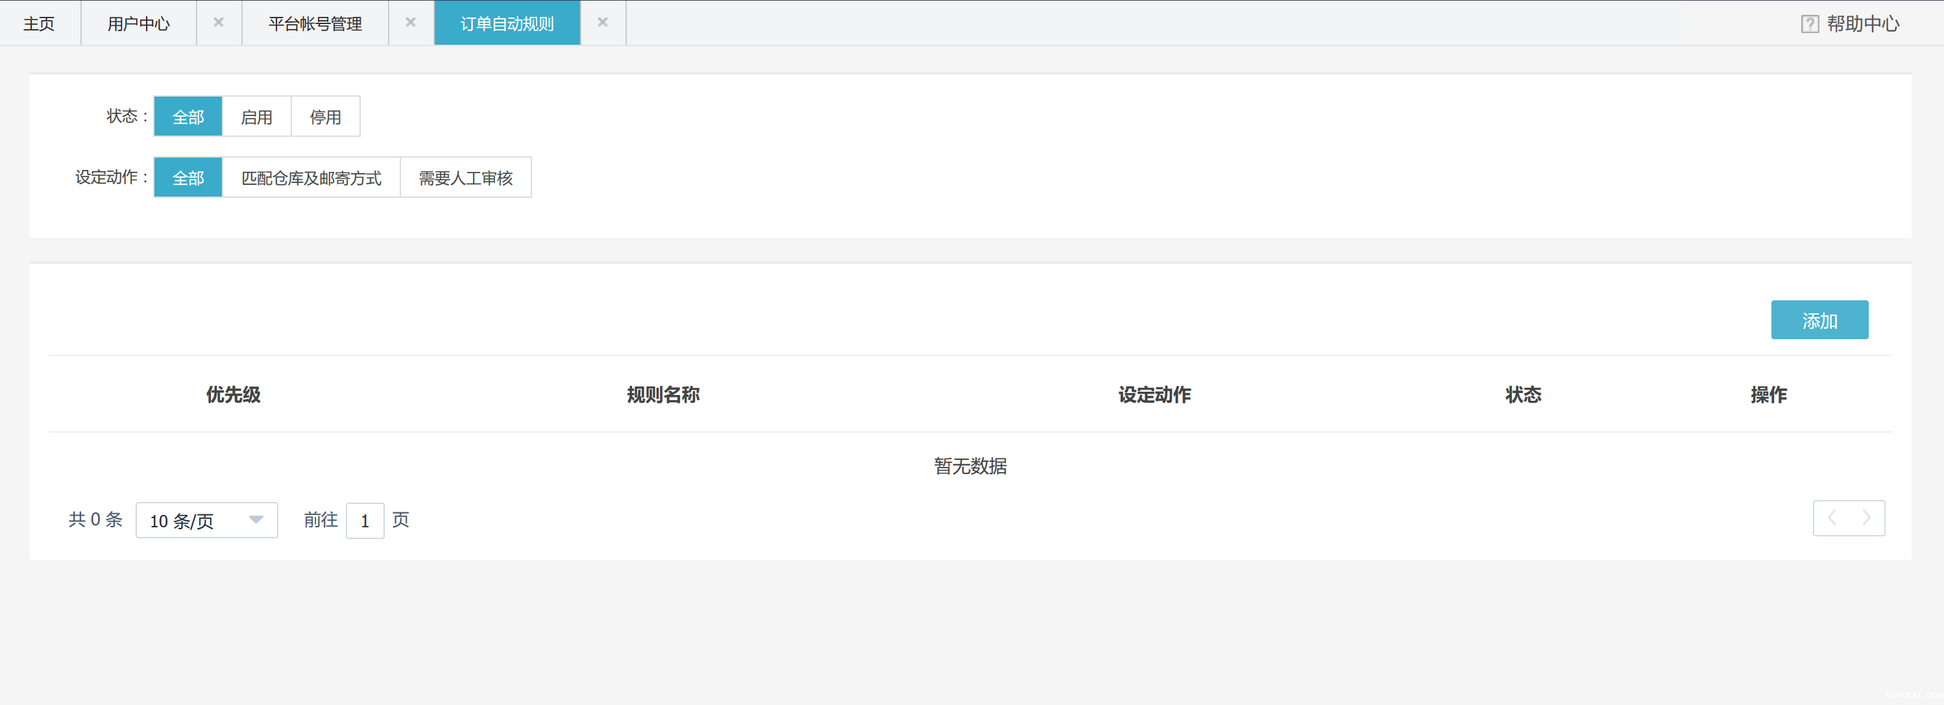Click the previous page arrow
This screenshot has width=1944, height=705.
pyautogui.click(x=1832, y=518)
